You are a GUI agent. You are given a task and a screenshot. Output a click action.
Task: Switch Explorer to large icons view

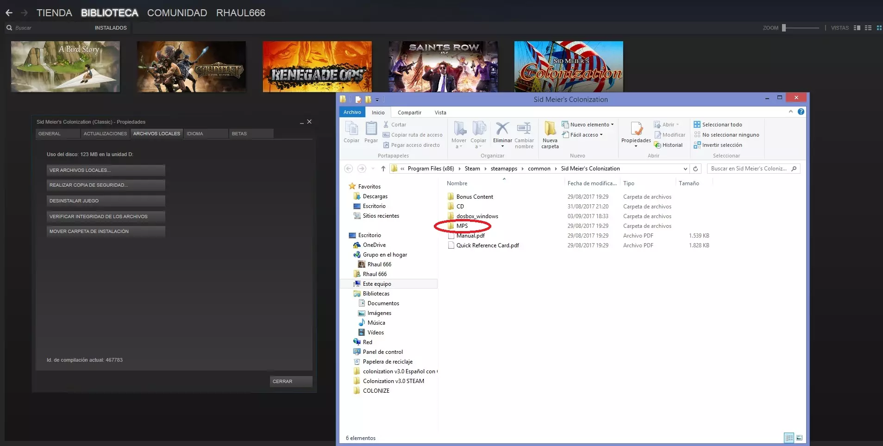click(799, 438)
